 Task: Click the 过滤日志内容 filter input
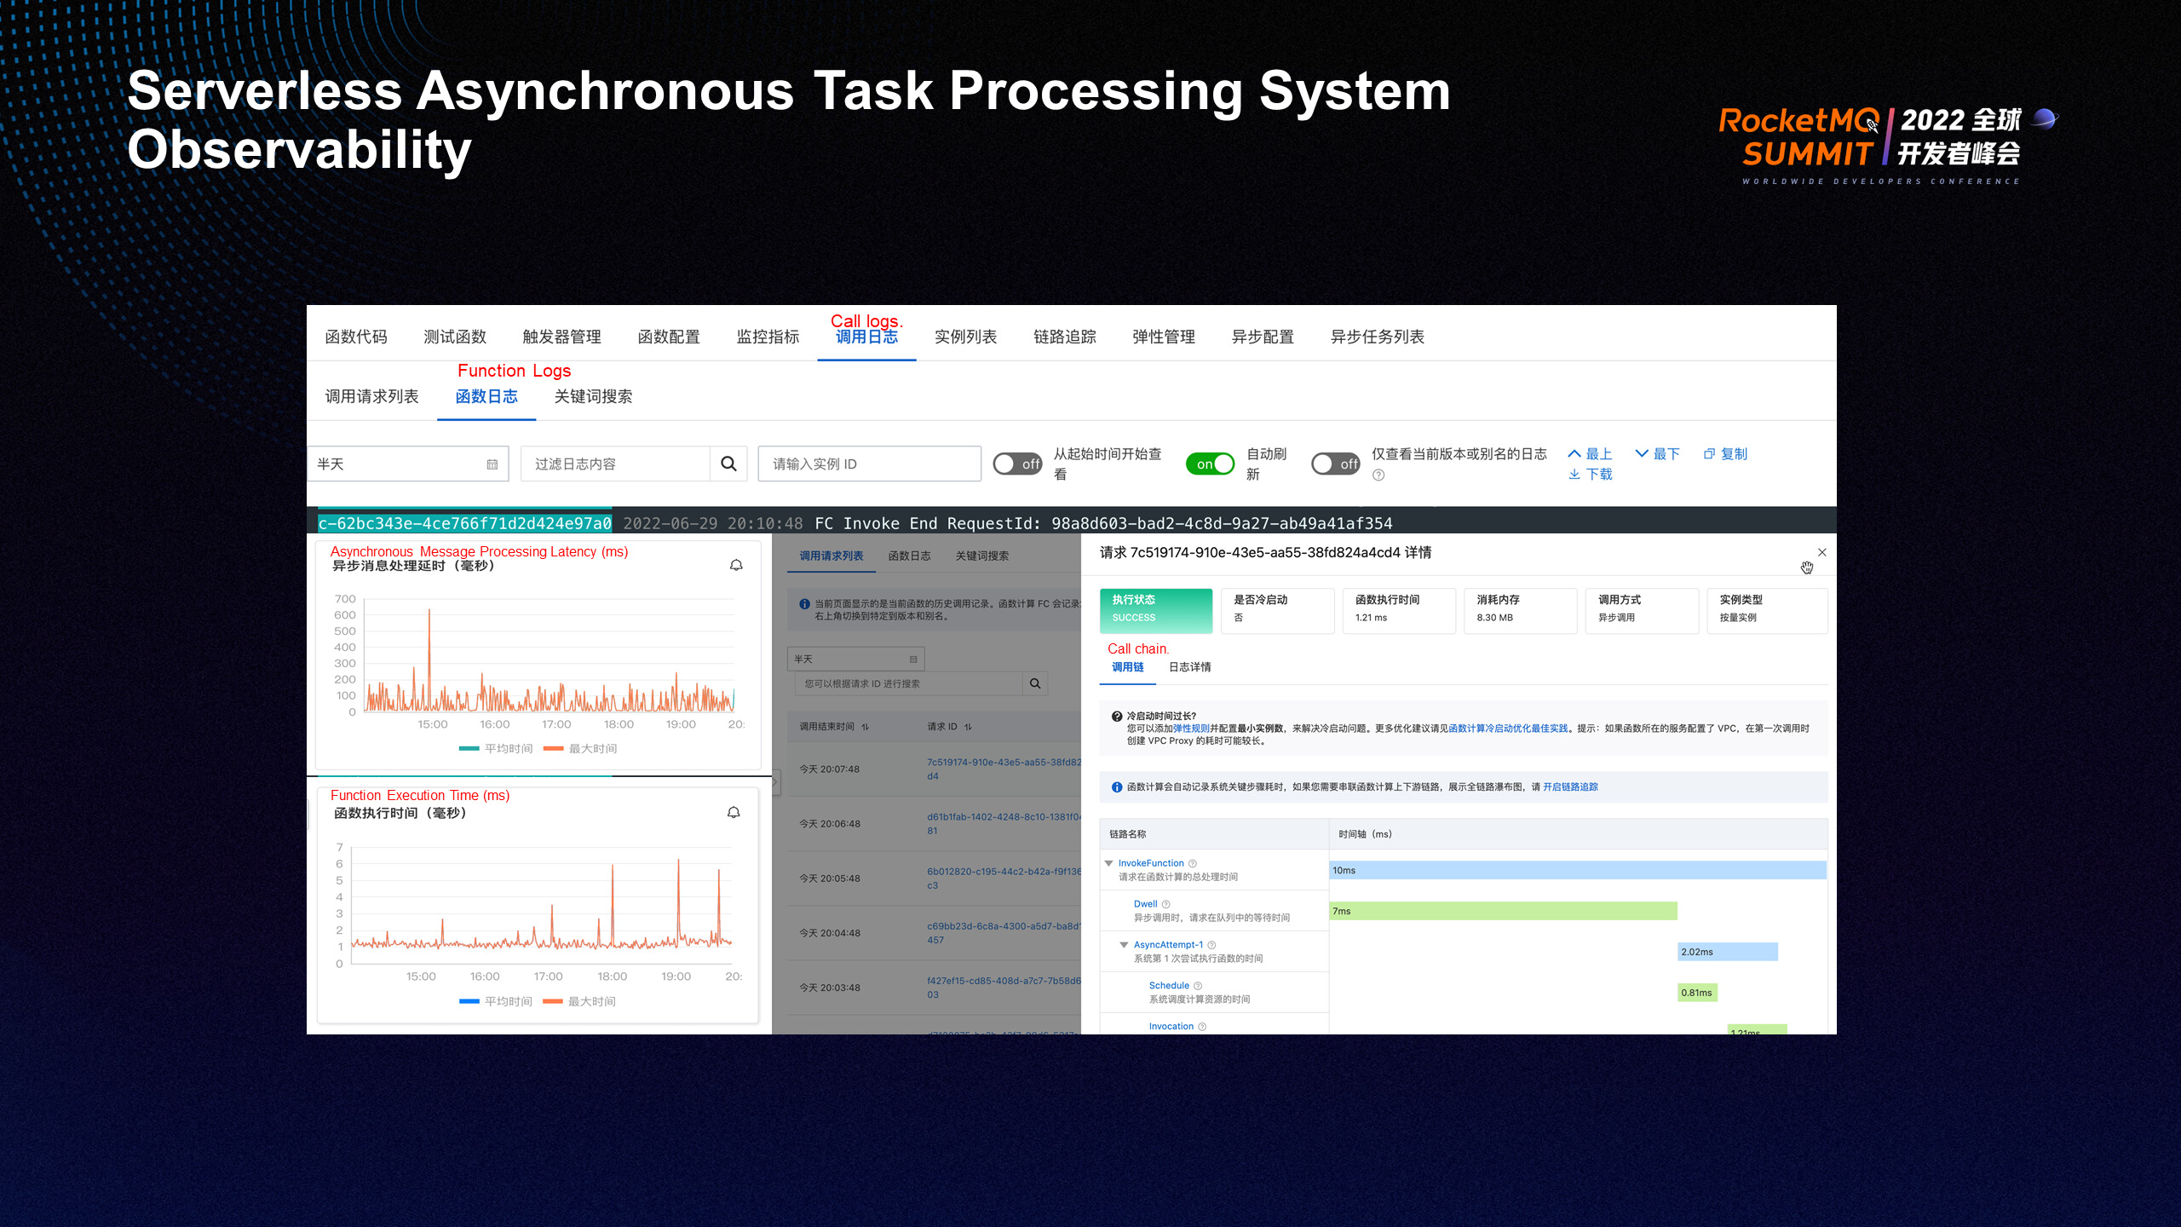pos(615,464)
